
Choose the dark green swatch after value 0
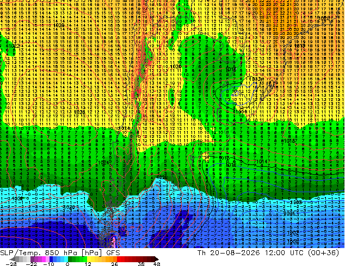coord(70,259)
